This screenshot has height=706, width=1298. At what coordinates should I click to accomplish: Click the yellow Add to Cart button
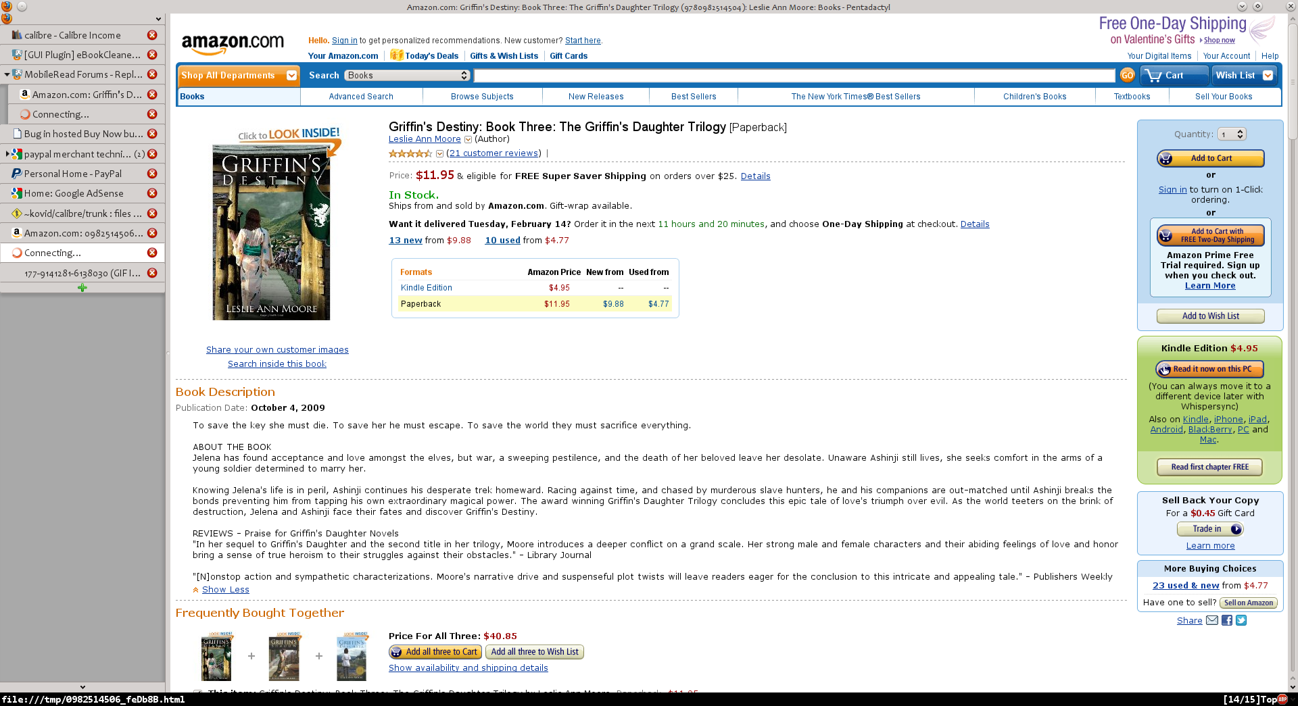[1210, 158]
